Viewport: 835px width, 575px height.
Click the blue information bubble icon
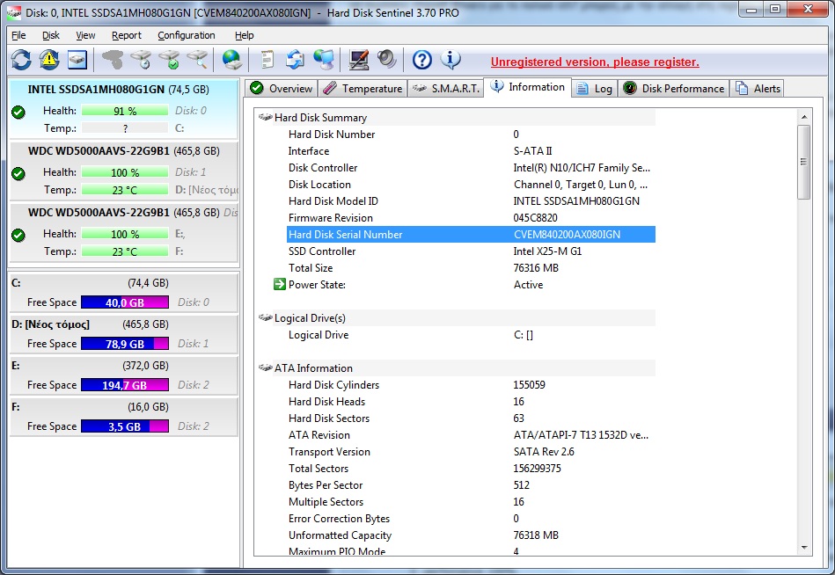450,60
